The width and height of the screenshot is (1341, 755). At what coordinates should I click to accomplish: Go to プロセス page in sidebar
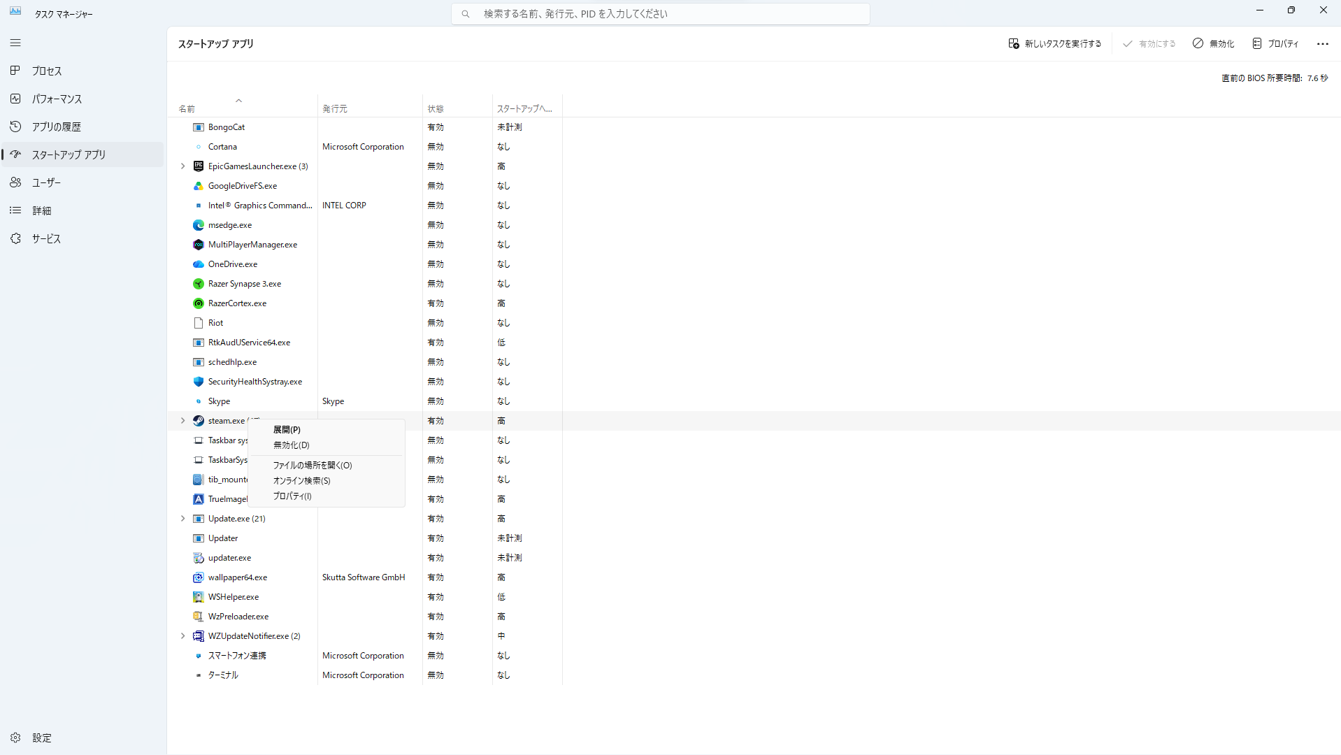point(83,71)
